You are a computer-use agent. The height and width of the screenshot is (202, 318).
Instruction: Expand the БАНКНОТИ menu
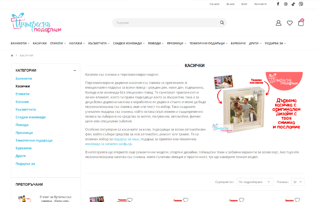click(x=20, y=43)
